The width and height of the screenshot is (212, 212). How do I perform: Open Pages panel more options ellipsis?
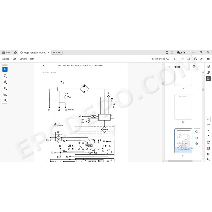click(x=199, y=67)
